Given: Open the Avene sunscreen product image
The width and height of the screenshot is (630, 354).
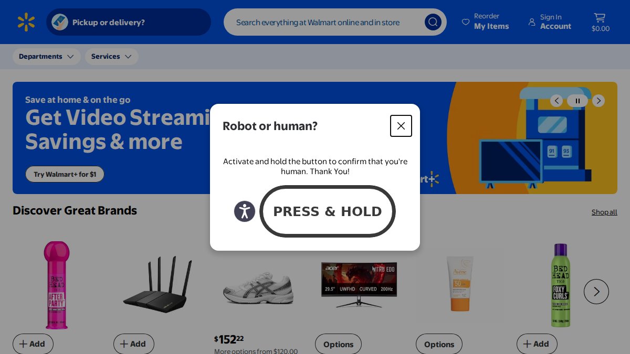Looking at the screenshot, I should tap(460, 284).
